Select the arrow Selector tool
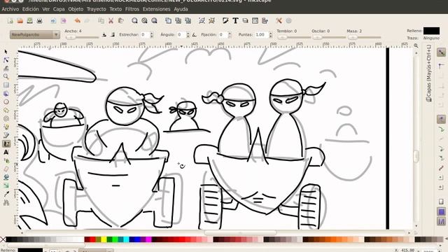Screen dimensions: 448x252 point(6,52)
